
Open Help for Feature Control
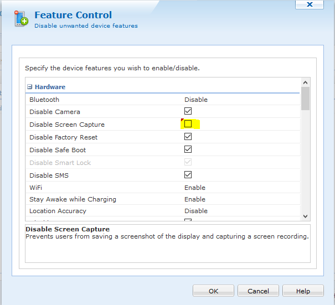click(x=303, y=291)
